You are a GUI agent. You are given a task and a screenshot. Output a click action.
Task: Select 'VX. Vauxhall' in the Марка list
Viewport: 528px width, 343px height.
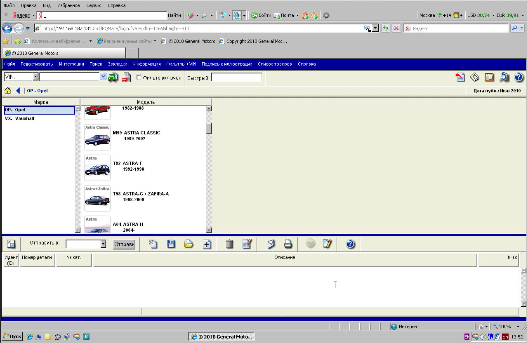coord(19,118)
